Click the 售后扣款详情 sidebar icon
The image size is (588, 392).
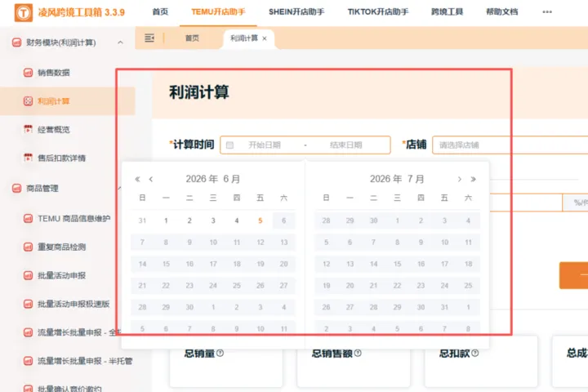tap(28, 158)
